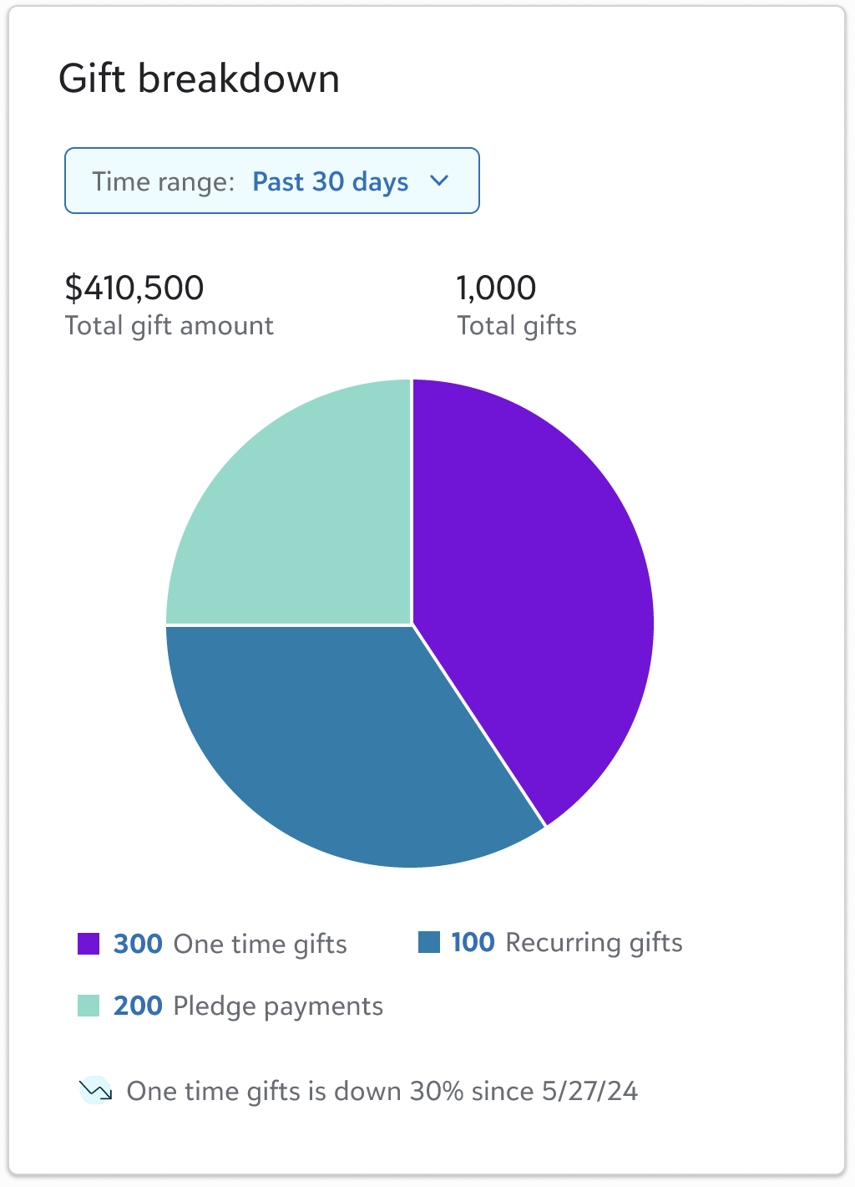The height and width of the screenshot is (1187, 855).
Task: Expand the Time range chevron arrow
Action: 439,181
